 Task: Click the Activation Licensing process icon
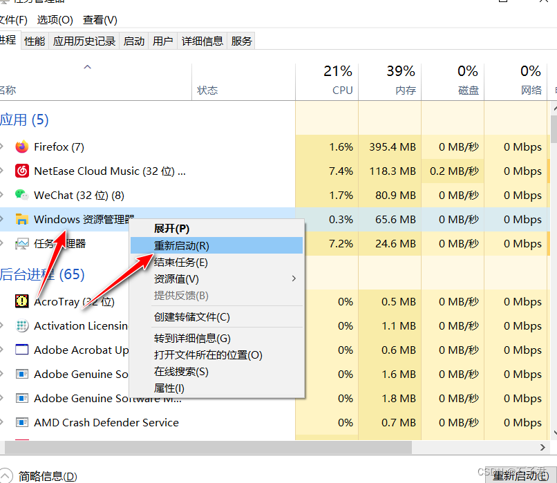pos(21,325)
